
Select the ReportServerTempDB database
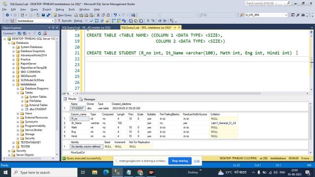click(33, 68)
